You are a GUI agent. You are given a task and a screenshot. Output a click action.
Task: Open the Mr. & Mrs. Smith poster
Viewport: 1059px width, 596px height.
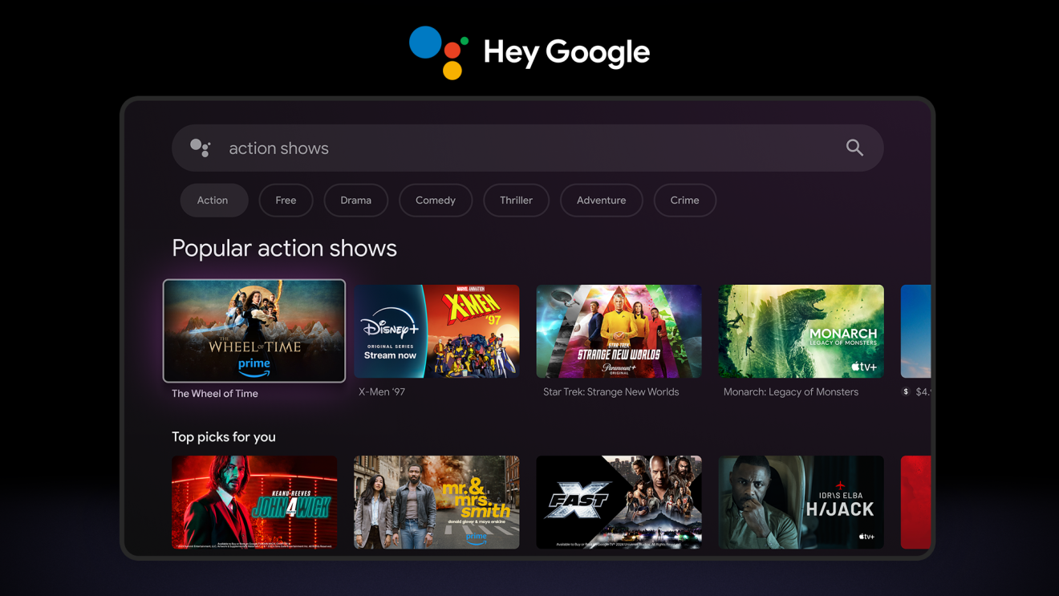pyautogui.click(x=436, y=502)
